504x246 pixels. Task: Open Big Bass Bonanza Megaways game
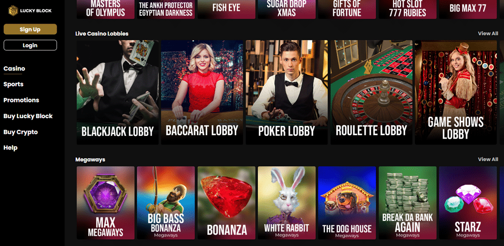[166, 203]
